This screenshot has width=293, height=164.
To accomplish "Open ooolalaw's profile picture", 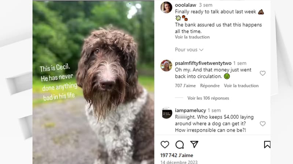I will [x=166, y=7].
